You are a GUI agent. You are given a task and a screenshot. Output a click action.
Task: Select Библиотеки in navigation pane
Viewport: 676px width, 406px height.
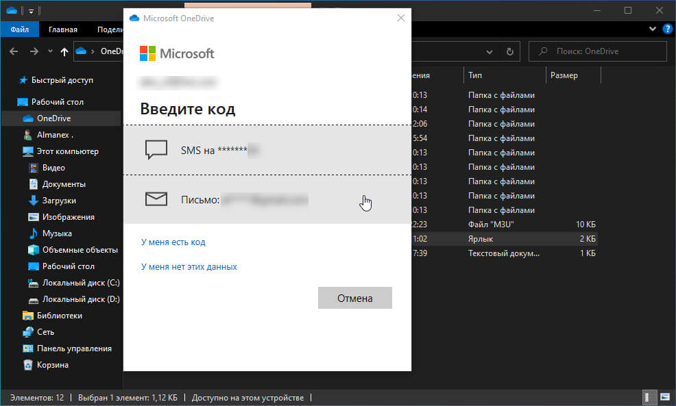pyautogui.click(x=60, y=316)
